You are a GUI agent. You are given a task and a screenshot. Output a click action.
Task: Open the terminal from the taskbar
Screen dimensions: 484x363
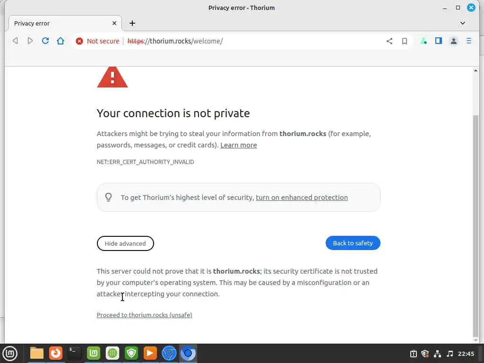tap(75, 353)
